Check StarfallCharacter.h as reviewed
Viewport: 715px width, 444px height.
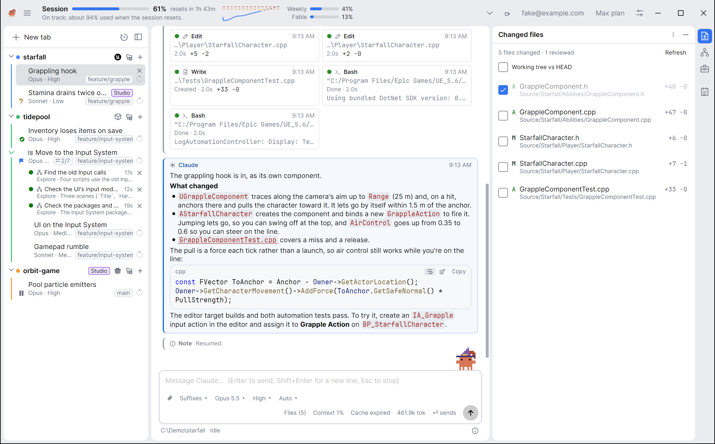pyautogui.click(x=503, y=141)
